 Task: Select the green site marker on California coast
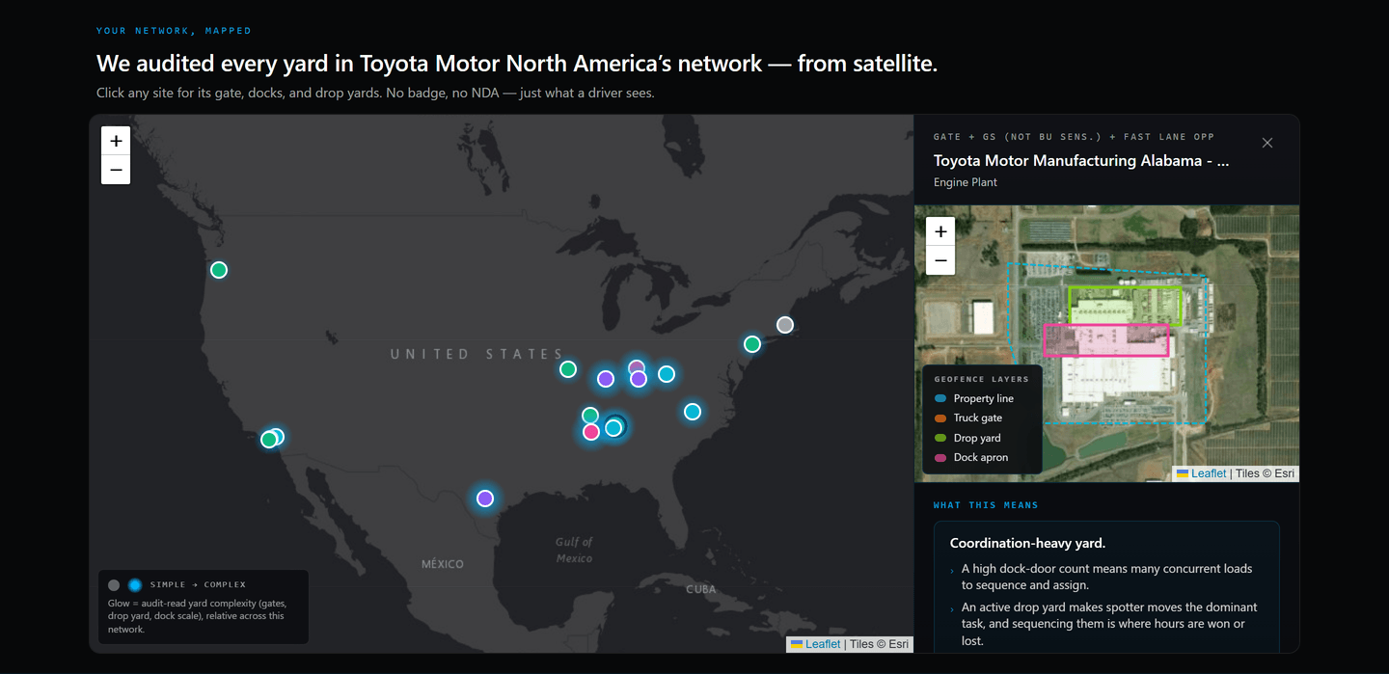coord(268,440)
